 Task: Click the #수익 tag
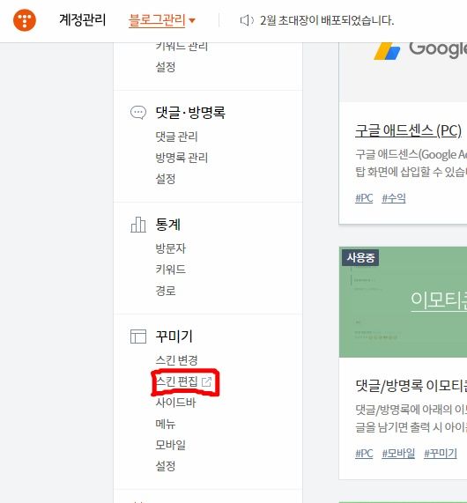(x=394, y=198)
